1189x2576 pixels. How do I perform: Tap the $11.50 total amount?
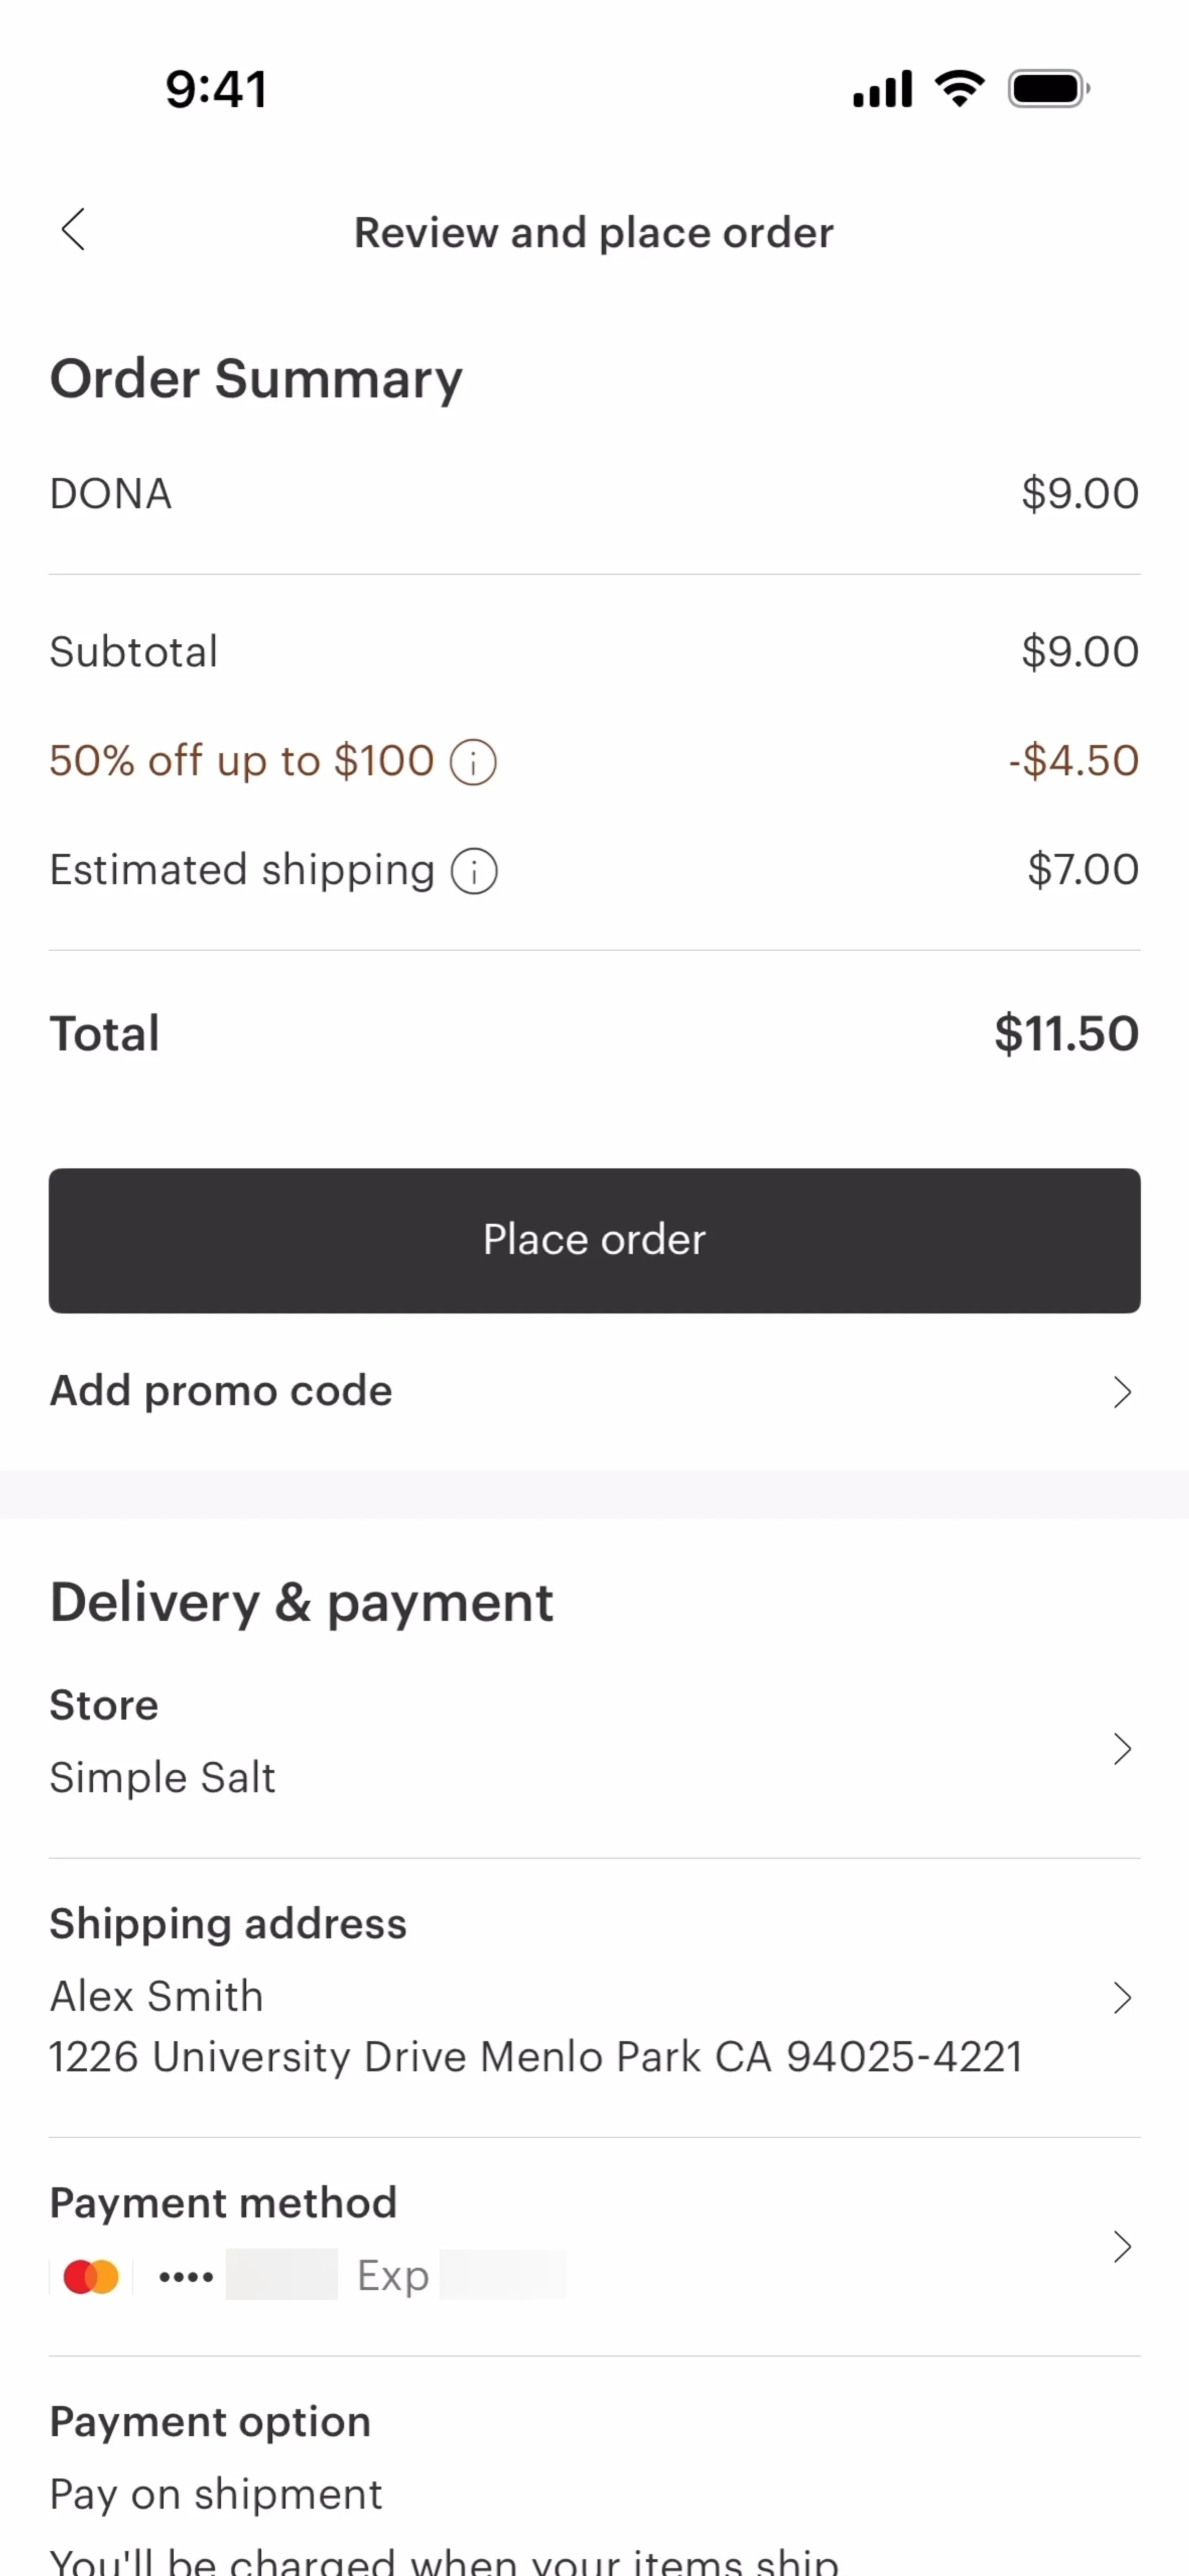pos(1066,1034)
